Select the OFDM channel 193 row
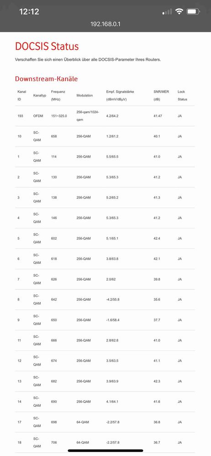211x456 pixels. point(105,116)
